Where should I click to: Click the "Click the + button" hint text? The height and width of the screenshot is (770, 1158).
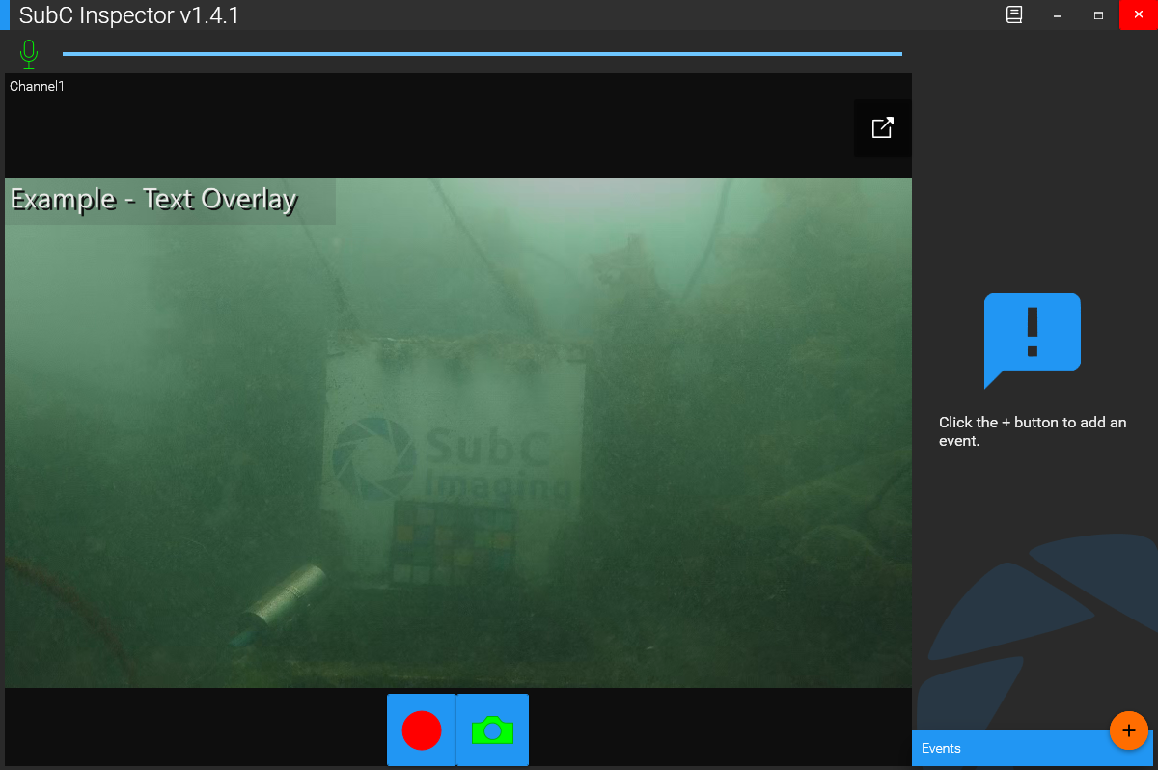1032,431
